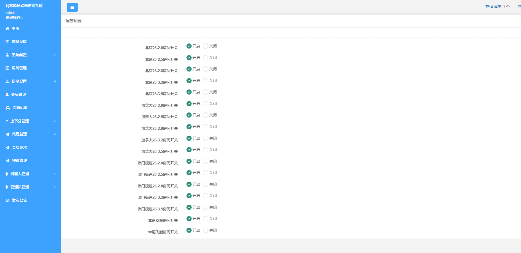Click the 凡客源码娱乐管理系统 title

[x=24, y=6]
